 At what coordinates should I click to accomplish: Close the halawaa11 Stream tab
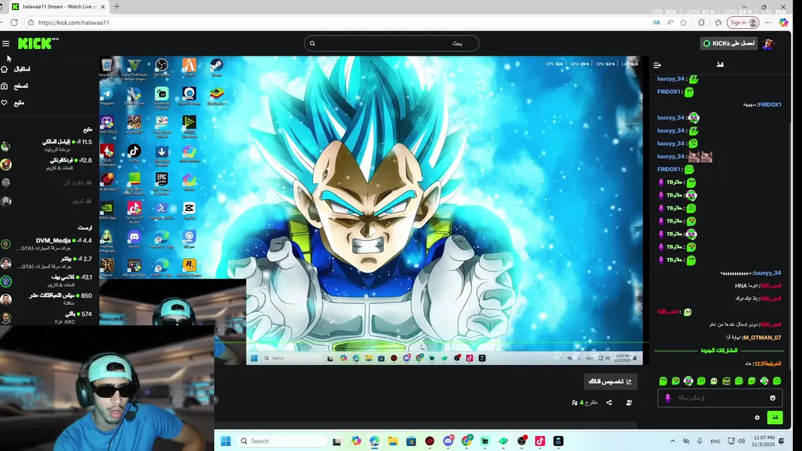coord(103,7)
